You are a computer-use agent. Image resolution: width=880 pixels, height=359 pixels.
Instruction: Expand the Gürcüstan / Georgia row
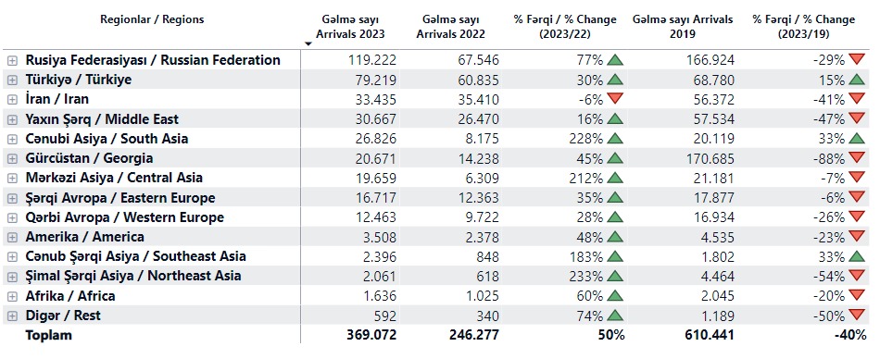tap(12, 159)
